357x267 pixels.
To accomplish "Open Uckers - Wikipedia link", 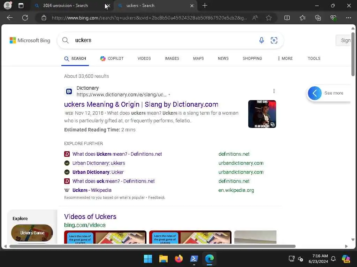I will 92,190.
